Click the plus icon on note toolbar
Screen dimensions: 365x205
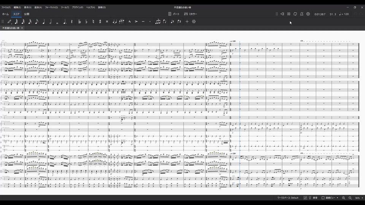(187, 22)
